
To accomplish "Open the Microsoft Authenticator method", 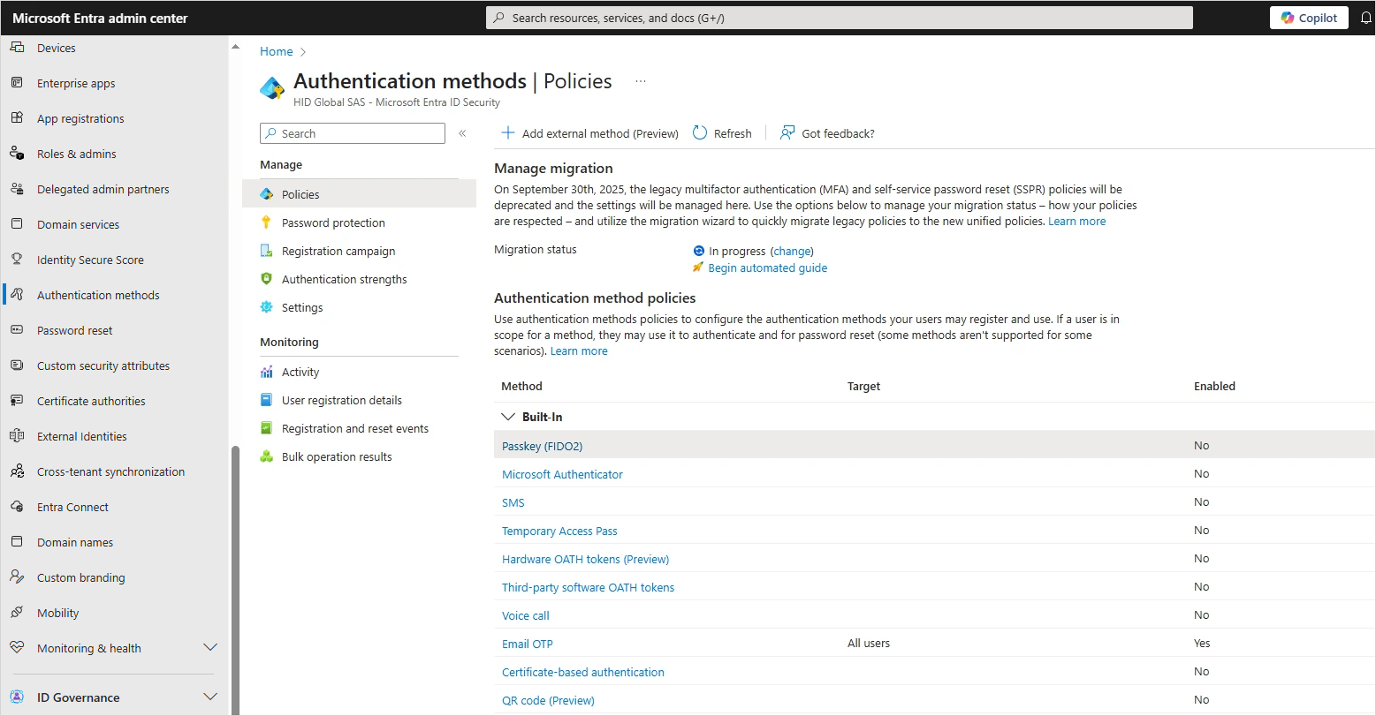I will (x=562, y=474).
